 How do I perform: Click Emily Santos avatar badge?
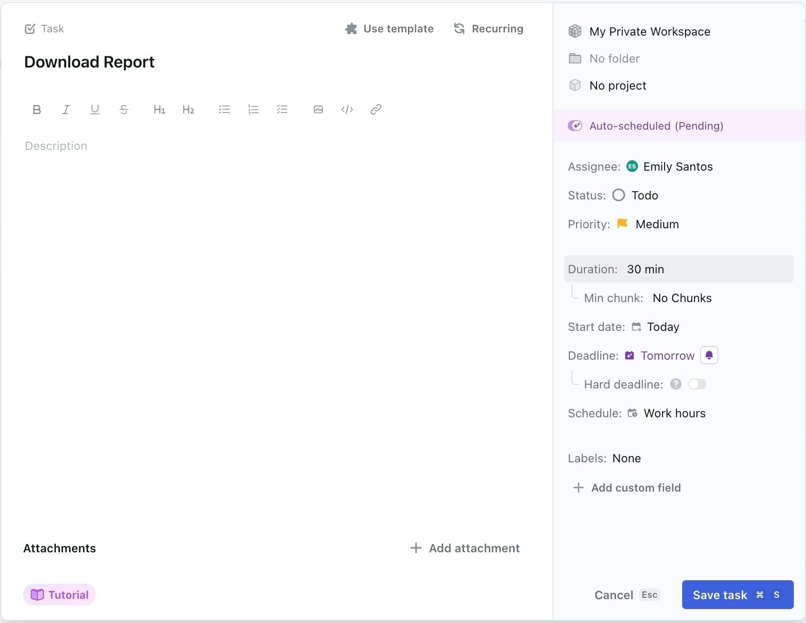click(x=632, y=166)
